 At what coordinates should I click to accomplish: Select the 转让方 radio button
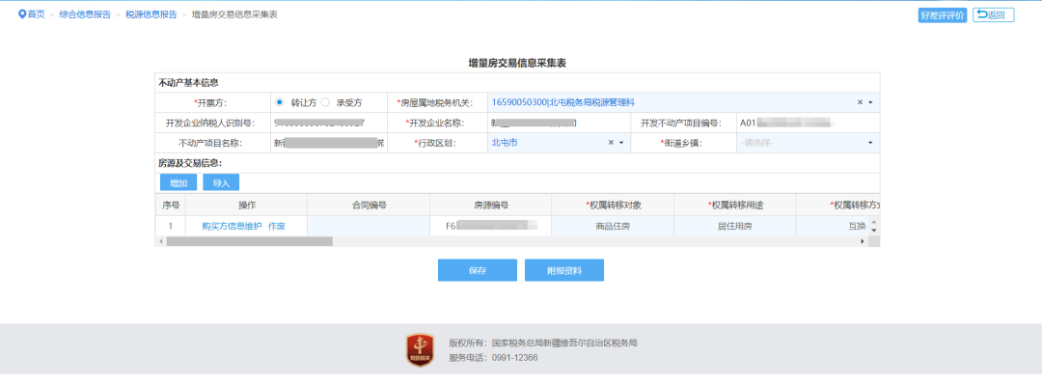[279, 102]
